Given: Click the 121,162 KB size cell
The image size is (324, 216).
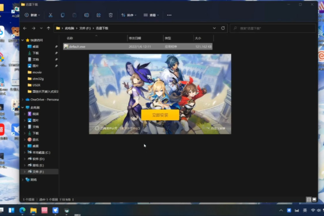Looking at the screenshot, I should (x=204, y=47).
